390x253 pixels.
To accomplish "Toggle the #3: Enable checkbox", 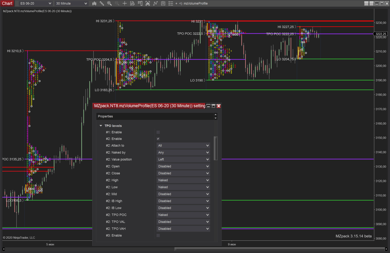I will click(158, 235).
